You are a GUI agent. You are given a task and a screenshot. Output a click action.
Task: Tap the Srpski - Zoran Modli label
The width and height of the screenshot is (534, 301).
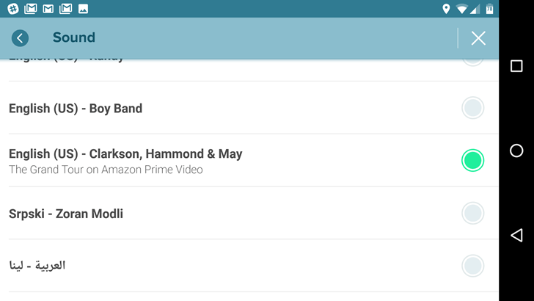(66, 214)
